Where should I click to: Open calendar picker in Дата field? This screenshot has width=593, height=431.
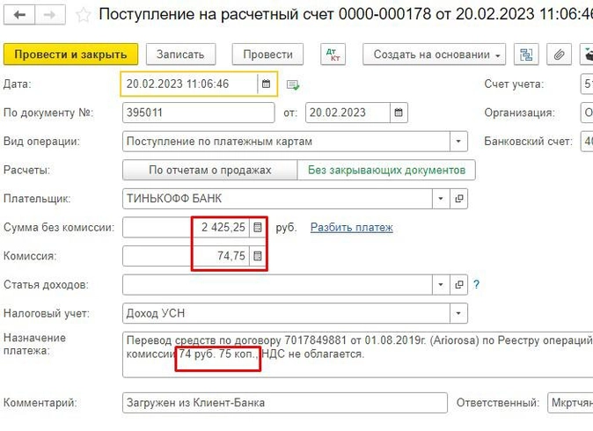pyautogui.click(x=266, y=84)
